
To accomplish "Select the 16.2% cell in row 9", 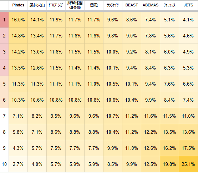I will coord(169,148).
